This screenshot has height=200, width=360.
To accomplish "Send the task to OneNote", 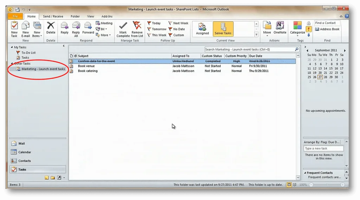I will (280, 28).
